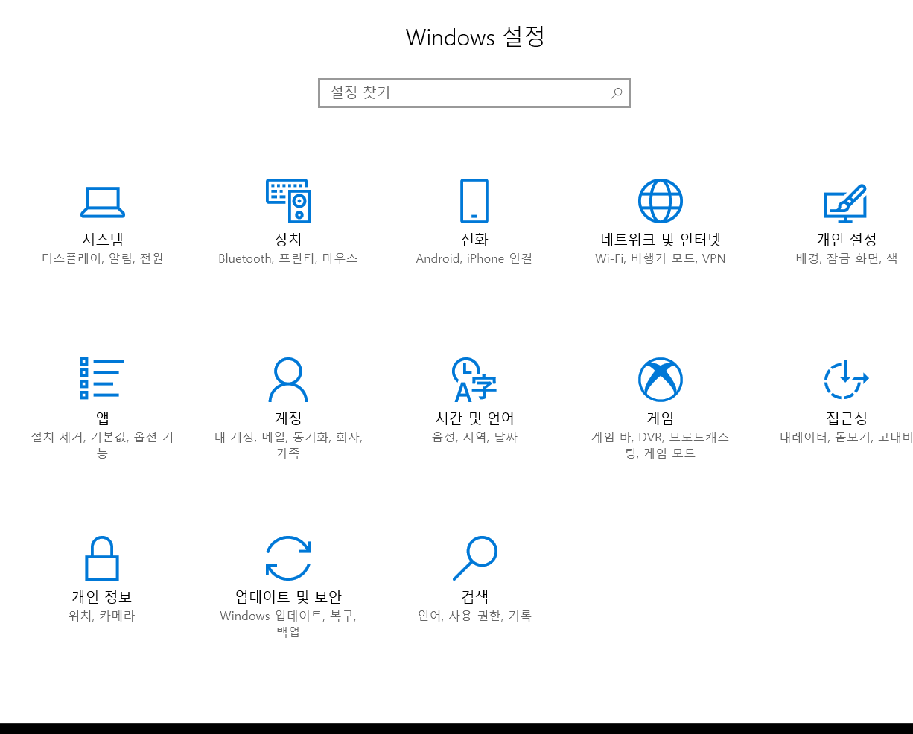The image size is (913, 734).
Task: Click the 게임 title text
Action: pos(661,418)
